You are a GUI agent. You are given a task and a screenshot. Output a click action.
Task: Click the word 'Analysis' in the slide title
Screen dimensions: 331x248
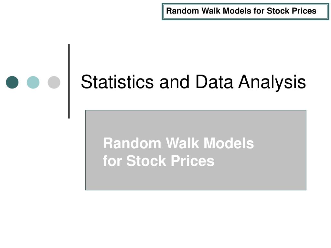[272, 83]
